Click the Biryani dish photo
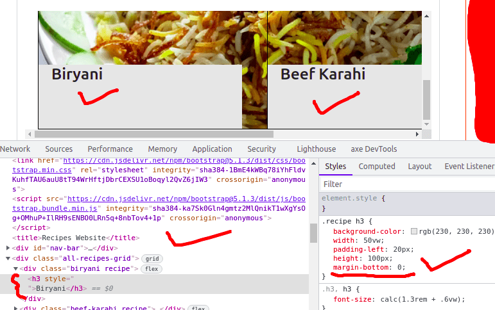Screen dimensions: 495x310 point(152,38)
